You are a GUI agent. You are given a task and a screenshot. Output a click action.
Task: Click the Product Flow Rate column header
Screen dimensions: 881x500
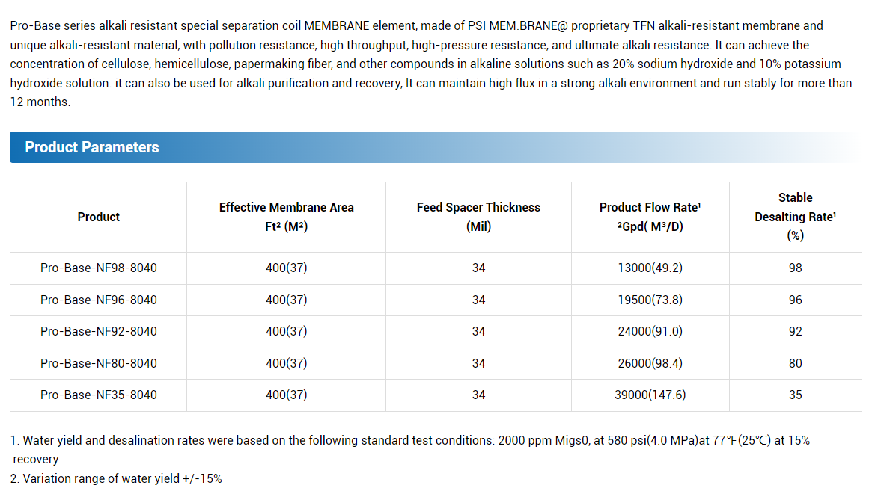point(650,217)
